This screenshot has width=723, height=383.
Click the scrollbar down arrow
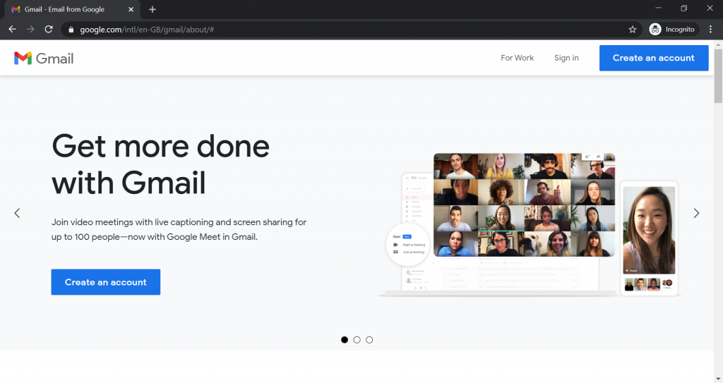coord(718,378)
